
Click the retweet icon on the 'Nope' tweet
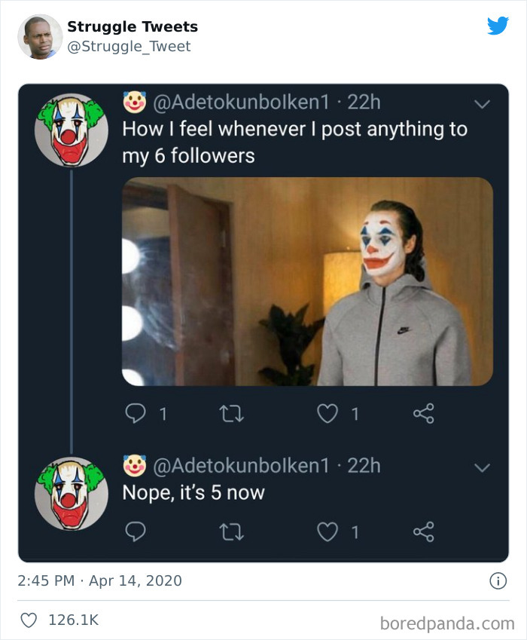[x=232, y=531]
